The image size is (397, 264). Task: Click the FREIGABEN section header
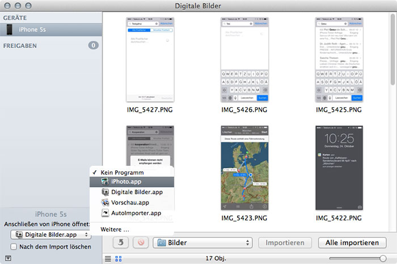20,46
